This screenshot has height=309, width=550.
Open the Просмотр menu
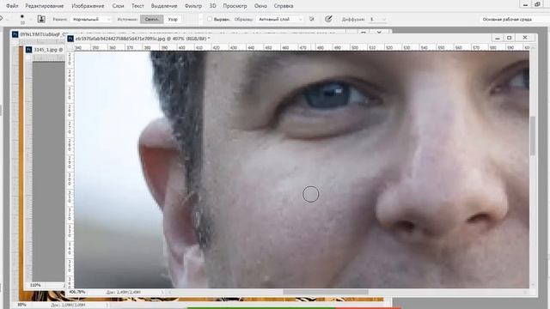tap(235, 6)
